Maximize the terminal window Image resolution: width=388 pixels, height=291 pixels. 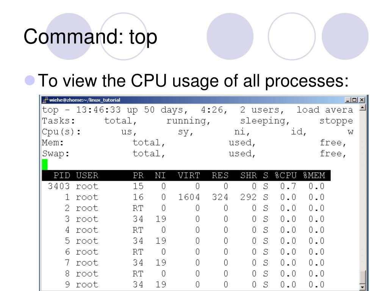(x=354, y=100)
